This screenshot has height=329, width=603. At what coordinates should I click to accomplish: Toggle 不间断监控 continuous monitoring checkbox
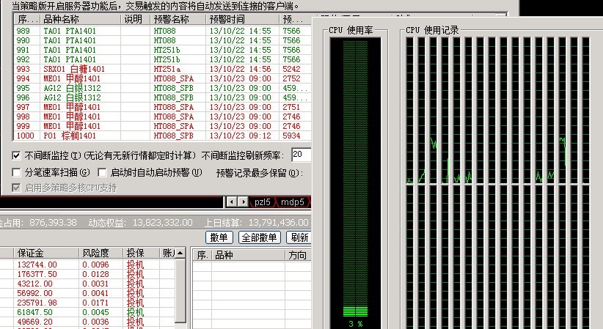coord(17,155)
